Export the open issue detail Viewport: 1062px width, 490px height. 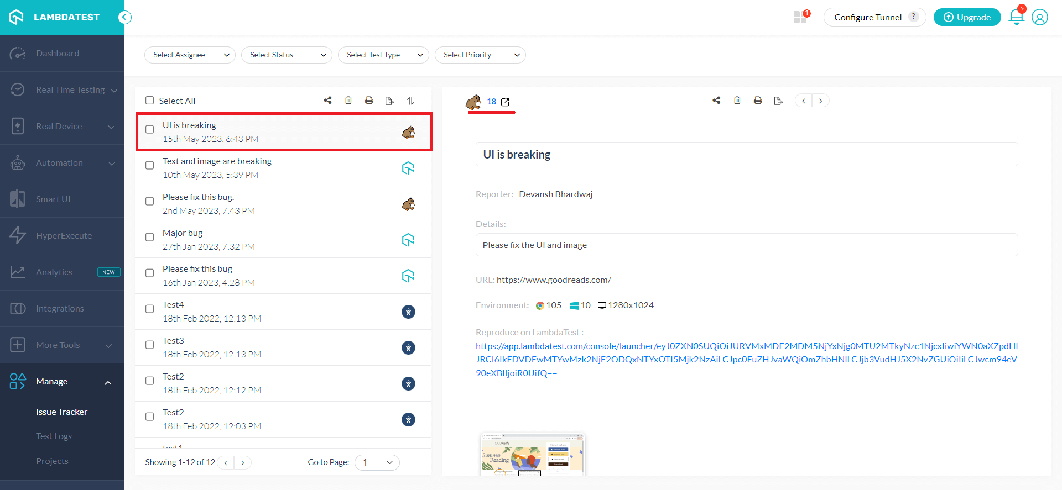(x=778, y=101)
